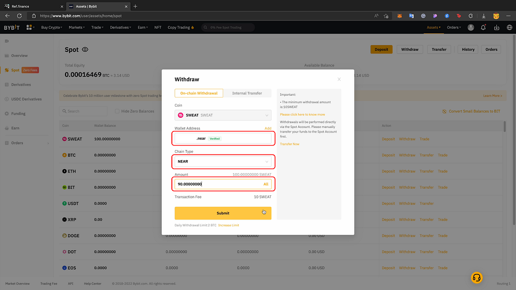
Task: Focus the Wallet Address field
Action: click(223, 138)
